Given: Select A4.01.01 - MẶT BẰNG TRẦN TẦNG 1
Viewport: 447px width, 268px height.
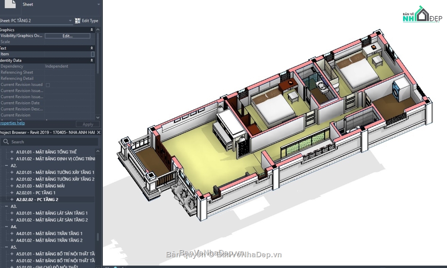Looking at the screenshot, I should 49,233.
